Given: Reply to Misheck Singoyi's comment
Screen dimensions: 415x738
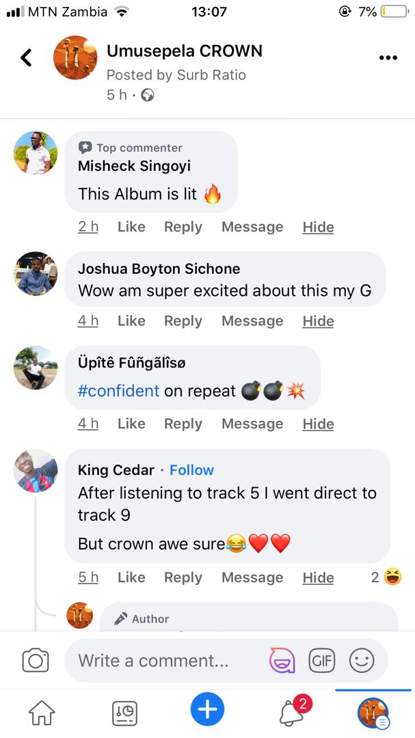Looking at the screenshot, I should point(183,227).
